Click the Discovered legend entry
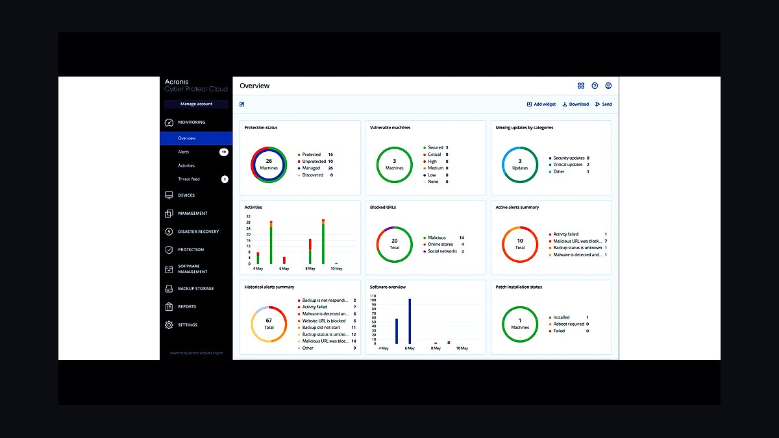Viewport: 779px width, 438px height. tap(315, 175)
